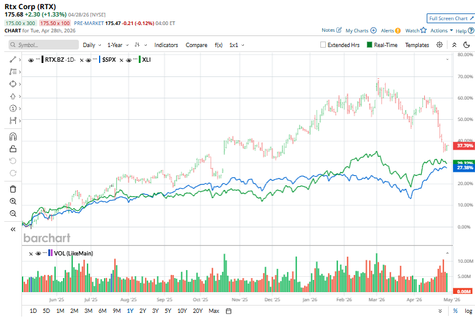Toggle the lock drawings icon
Image resolution: width=475 pixels, height=319 pixels.
pos(13,148)
